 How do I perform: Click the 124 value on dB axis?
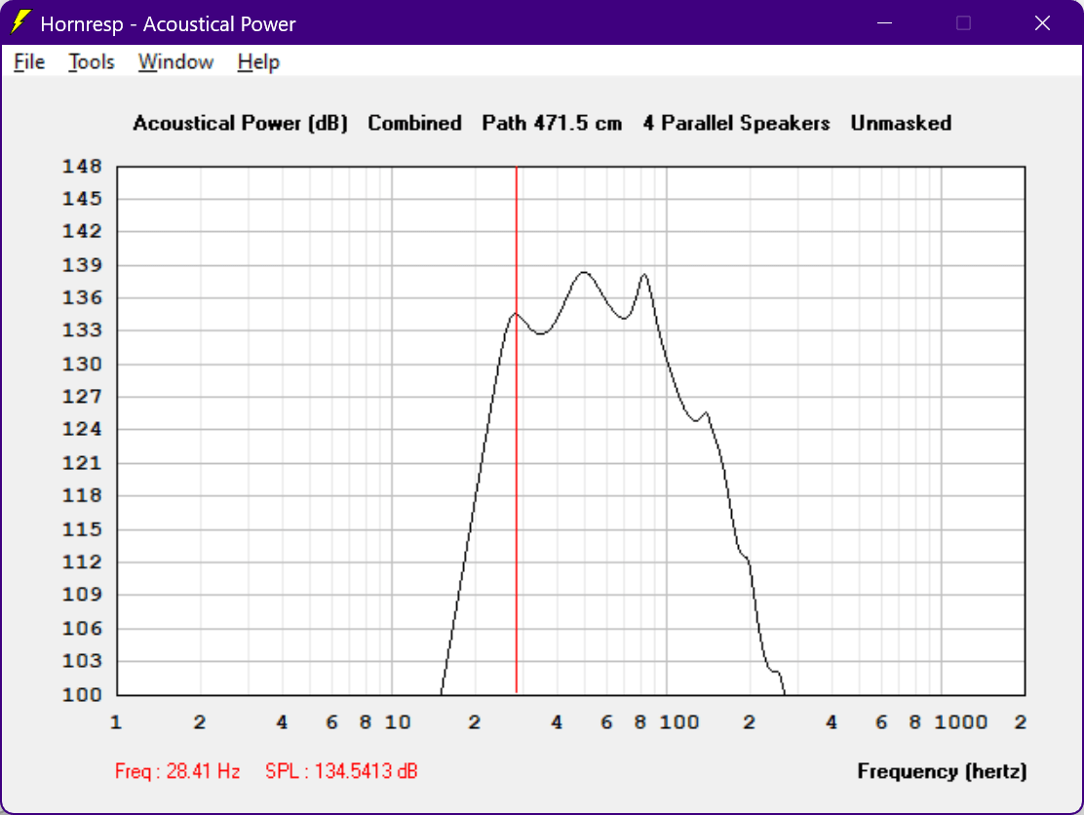[x=82, y=429]
